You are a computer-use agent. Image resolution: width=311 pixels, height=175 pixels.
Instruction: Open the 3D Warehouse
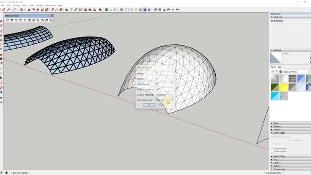click(x=86, y=10)
